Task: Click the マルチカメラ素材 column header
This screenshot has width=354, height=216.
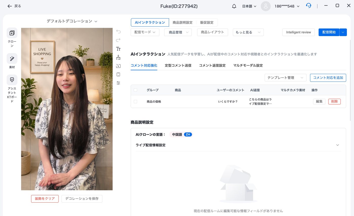Action: point(293,90)
